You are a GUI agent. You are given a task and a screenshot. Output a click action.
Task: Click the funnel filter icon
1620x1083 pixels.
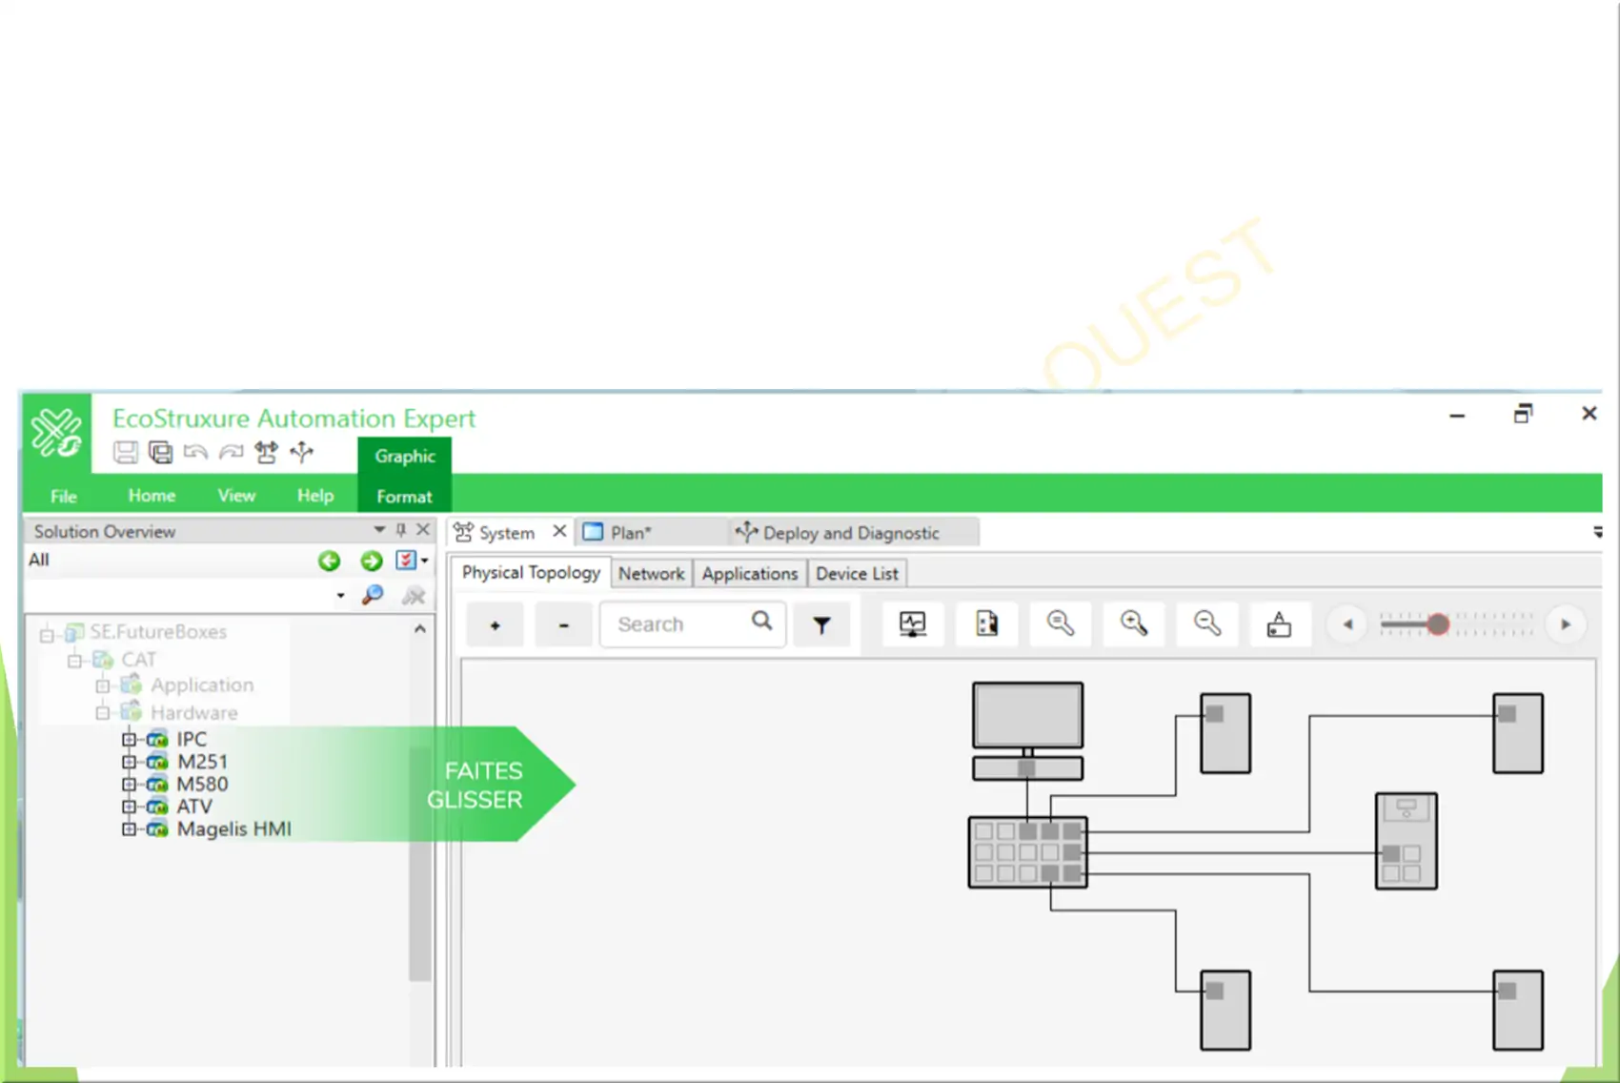[x=821, y=625]
